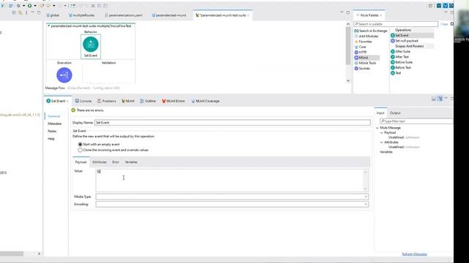The height and width of the screenshot is (263, 469).
Task: Click the Refresh Metadata link
Action: (414, 254)
